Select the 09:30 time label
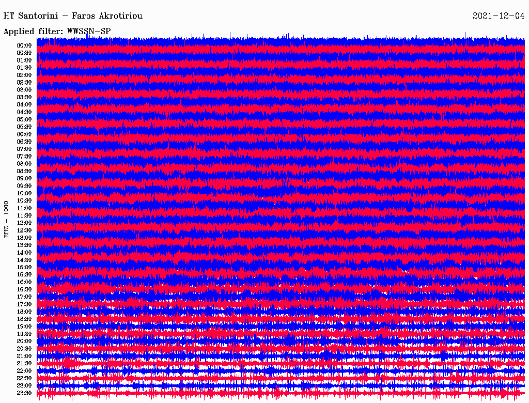The height and width of the screenshot is (403, 529). (x=24, y=186)
